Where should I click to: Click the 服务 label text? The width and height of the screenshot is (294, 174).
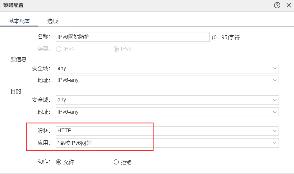pos(44,131)
